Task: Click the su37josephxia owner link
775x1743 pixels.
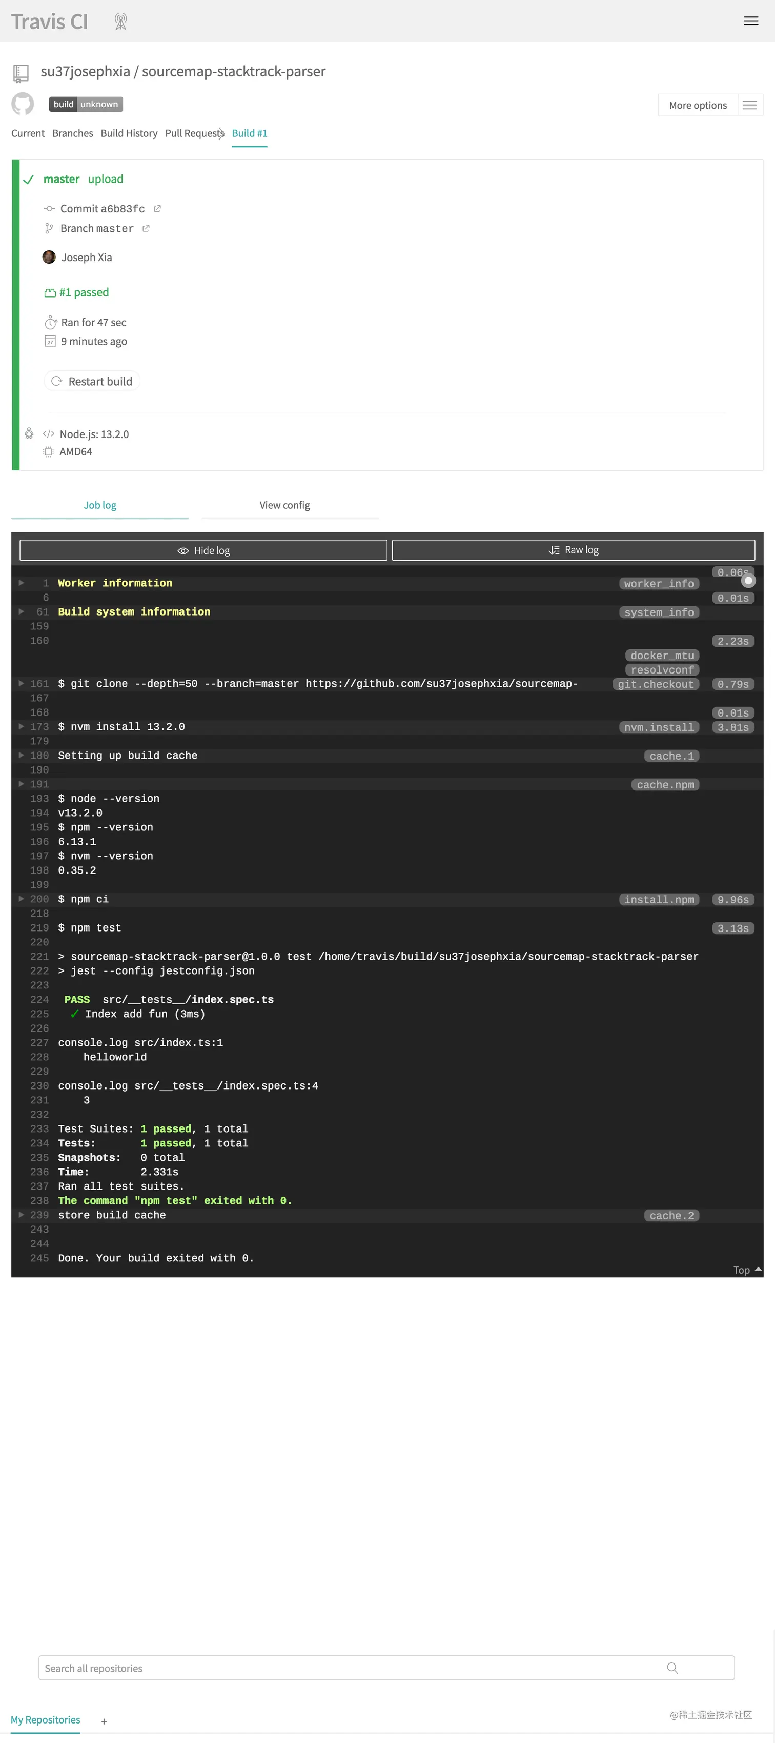Action: coord(85,72)
